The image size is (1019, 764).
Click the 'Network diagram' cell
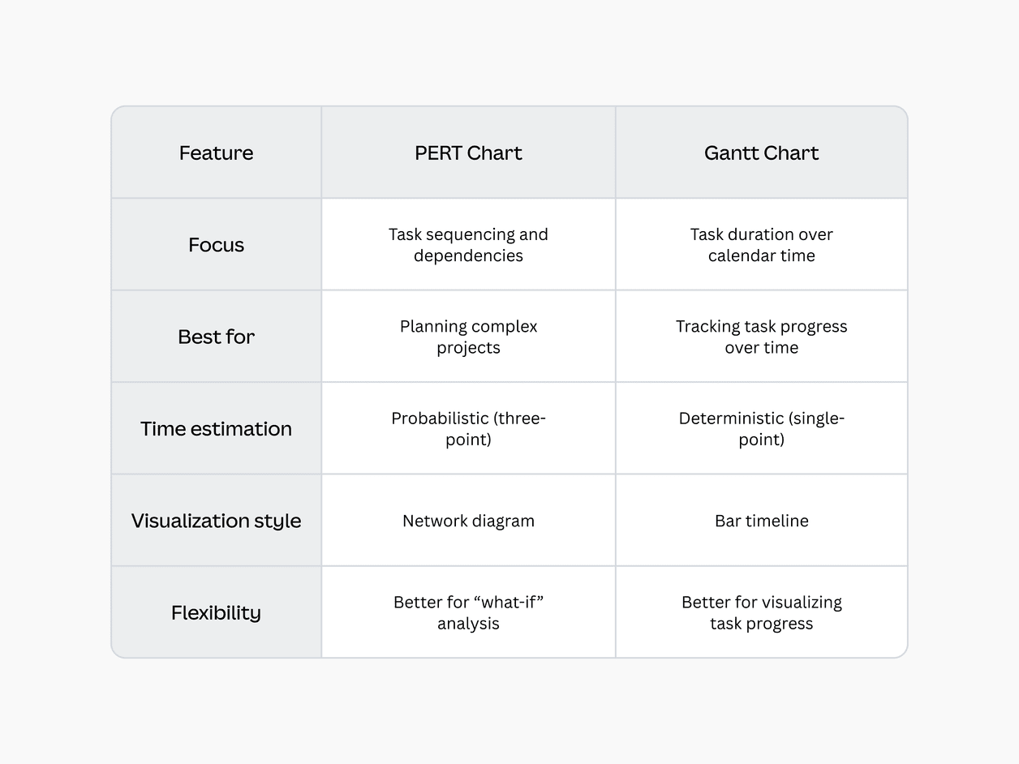click(468, 521)
